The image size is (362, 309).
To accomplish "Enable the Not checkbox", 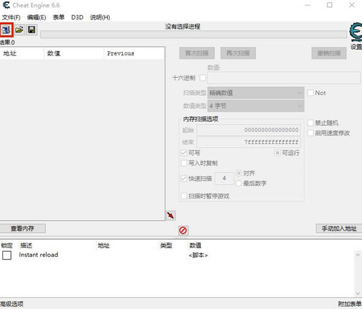I will click(311, 93).
